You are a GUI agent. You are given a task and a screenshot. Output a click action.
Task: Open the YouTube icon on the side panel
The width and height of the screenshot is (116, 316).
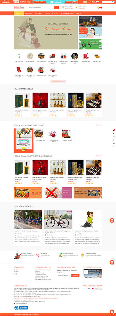[x=114, y=143]
